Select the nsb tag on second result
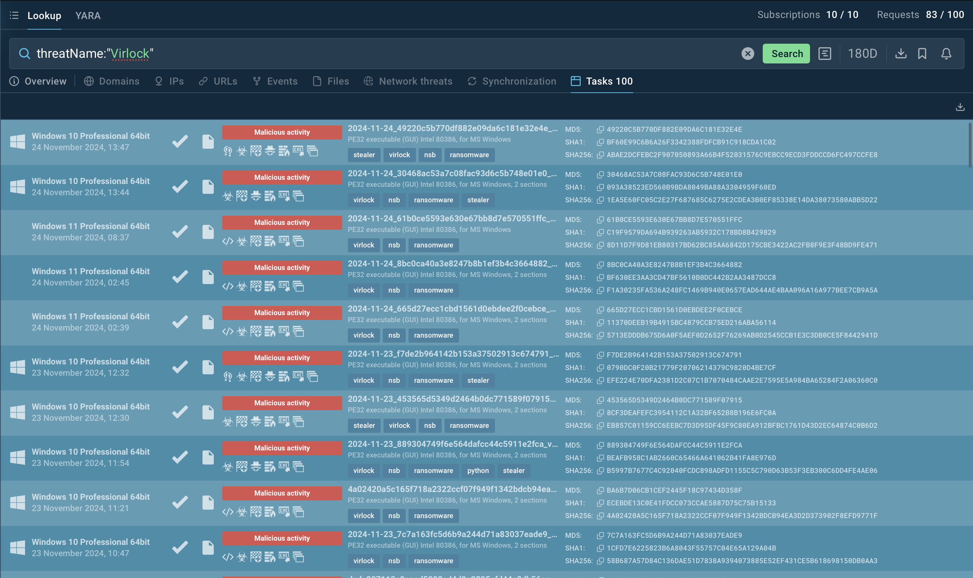The image size is (973, 578). point(394,199)
